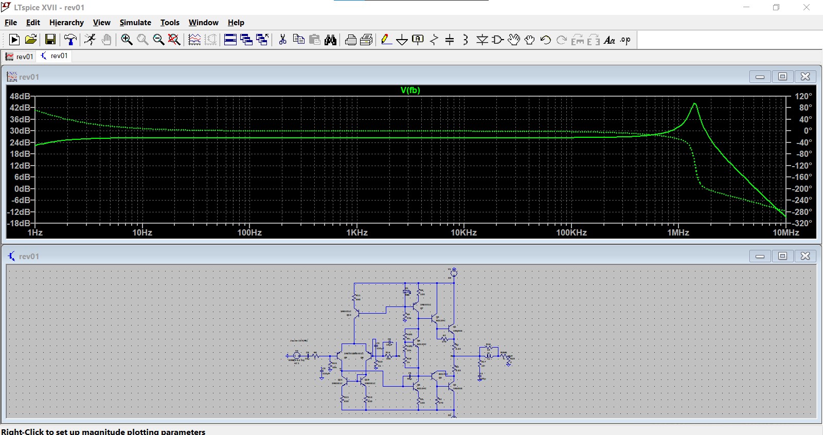
Task: Minimize the rev01 plot pane
Action: tap(760, 77)
